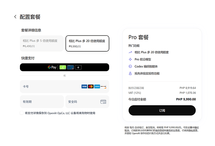The height and width of the screenshot is (146, 215).
Task: Click the 配置套餐 page heading
Action: (30, 17)
